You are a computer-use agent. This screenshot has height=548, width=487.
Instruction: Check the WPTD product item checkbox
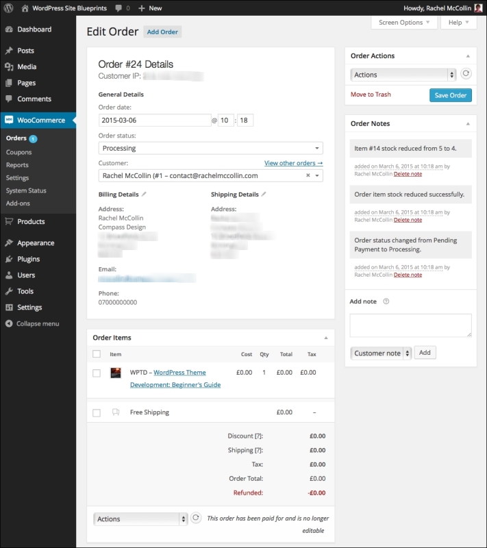[x=97, y=373]
